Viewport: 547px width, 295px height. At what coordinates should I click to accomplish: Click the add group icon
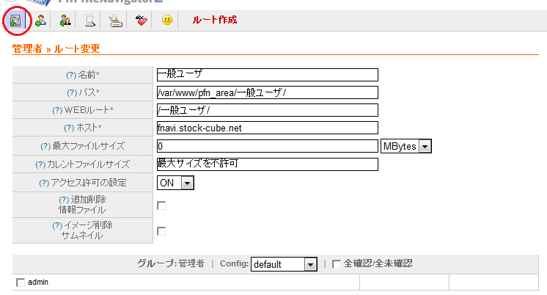pyautogui.click(x=65, y=21)
